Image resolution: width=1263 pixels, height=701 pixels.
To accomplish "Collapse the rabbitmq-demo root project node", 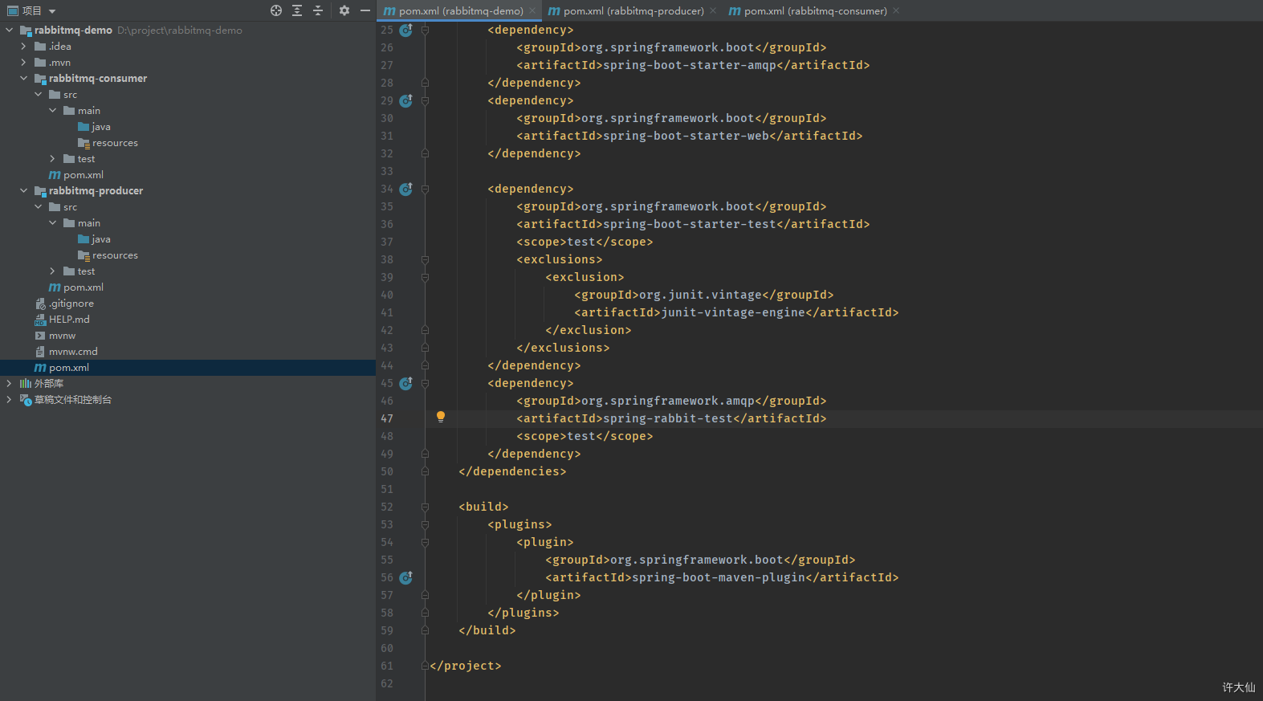I will [10, 30].
